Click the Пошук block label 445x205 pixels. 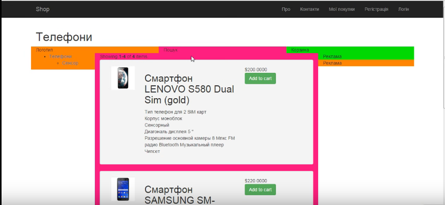[x=171, y=50]
